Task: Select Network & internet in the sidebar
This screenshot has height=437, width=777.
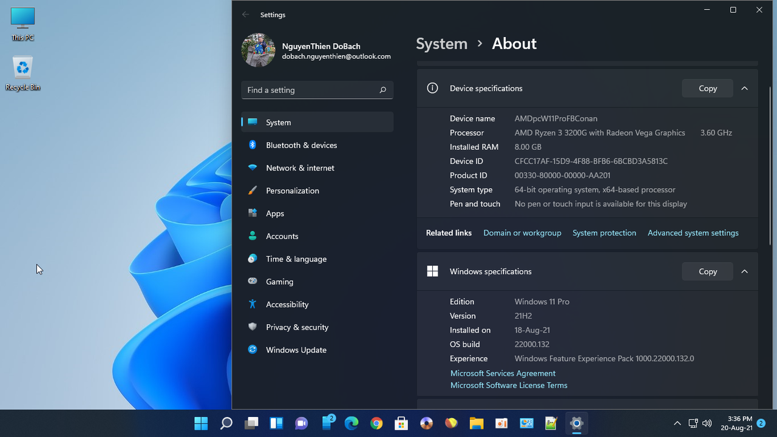Action: pos(300,168)
